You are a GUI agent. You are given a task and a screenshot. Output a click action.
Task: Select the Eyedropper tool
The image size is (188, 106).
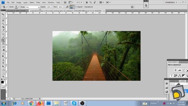tap(3, 30)
